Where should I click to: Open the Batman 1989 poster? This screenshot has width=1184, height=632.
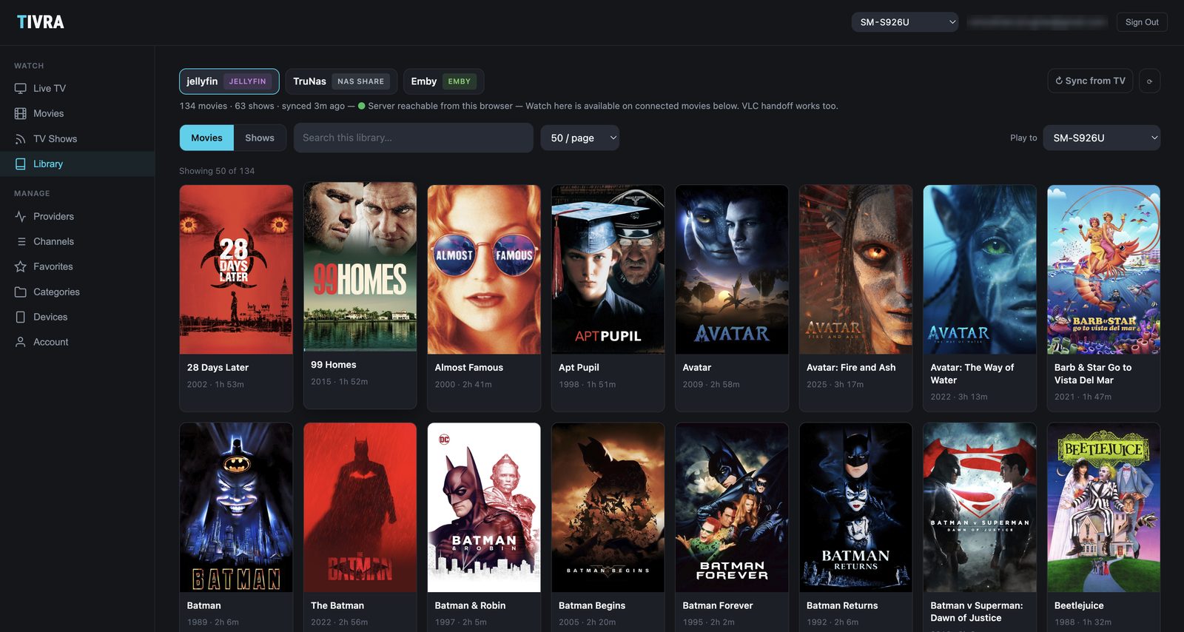click(236, 508)
